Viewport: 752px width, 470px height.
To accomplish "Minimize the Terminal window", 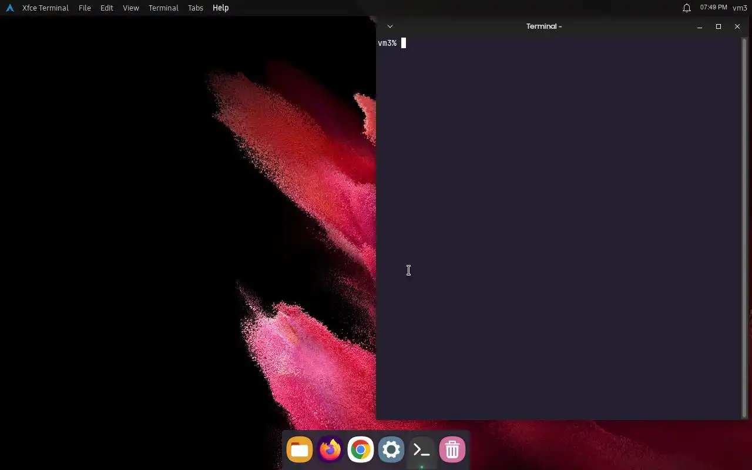I will [700, 26].
